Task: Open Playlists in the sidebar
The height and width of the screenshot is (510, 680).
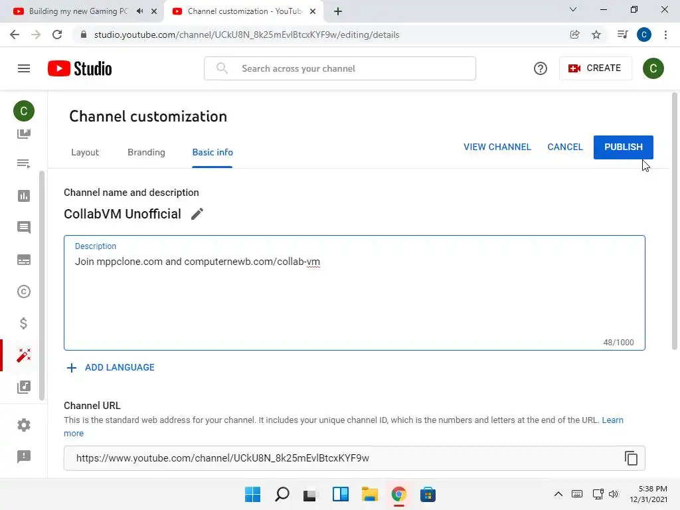Action: pos(24,163)
